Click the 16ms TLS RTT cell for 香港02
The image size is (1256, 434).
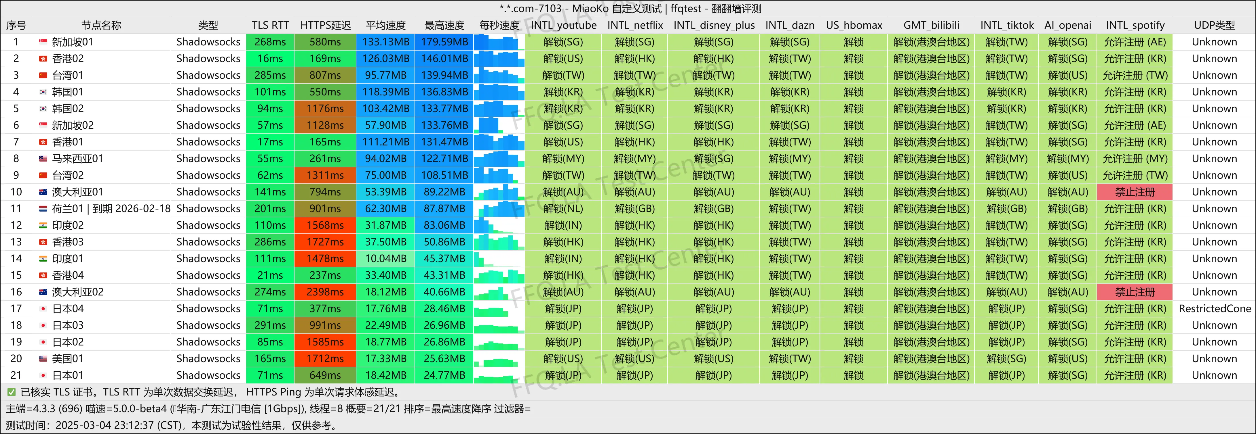point(270,59)
